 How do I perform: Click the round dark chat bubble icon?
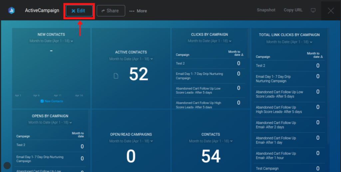click(x=7, y=165)
